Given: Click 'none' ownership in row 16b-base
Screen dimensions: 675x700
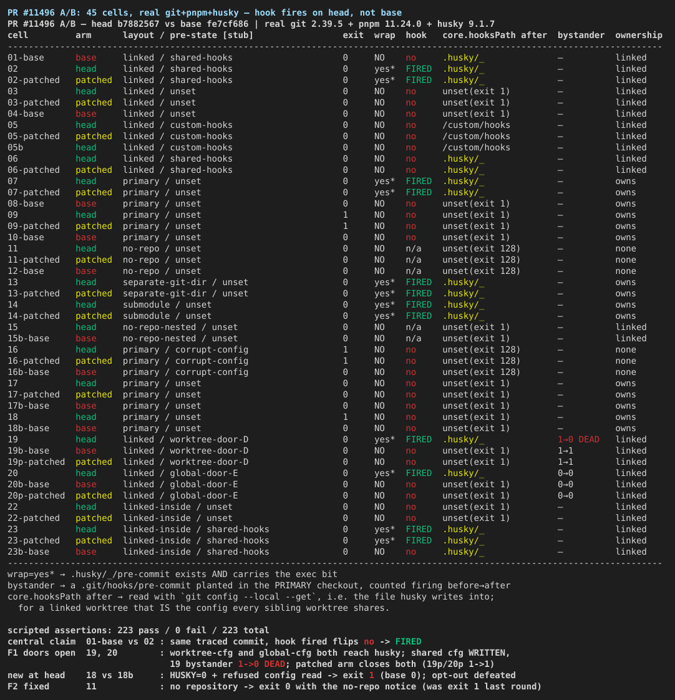Looking at the screenshot, I should 626,372.
